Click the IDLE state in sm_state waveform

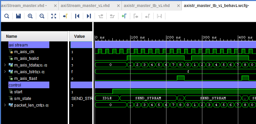(107, 98)
